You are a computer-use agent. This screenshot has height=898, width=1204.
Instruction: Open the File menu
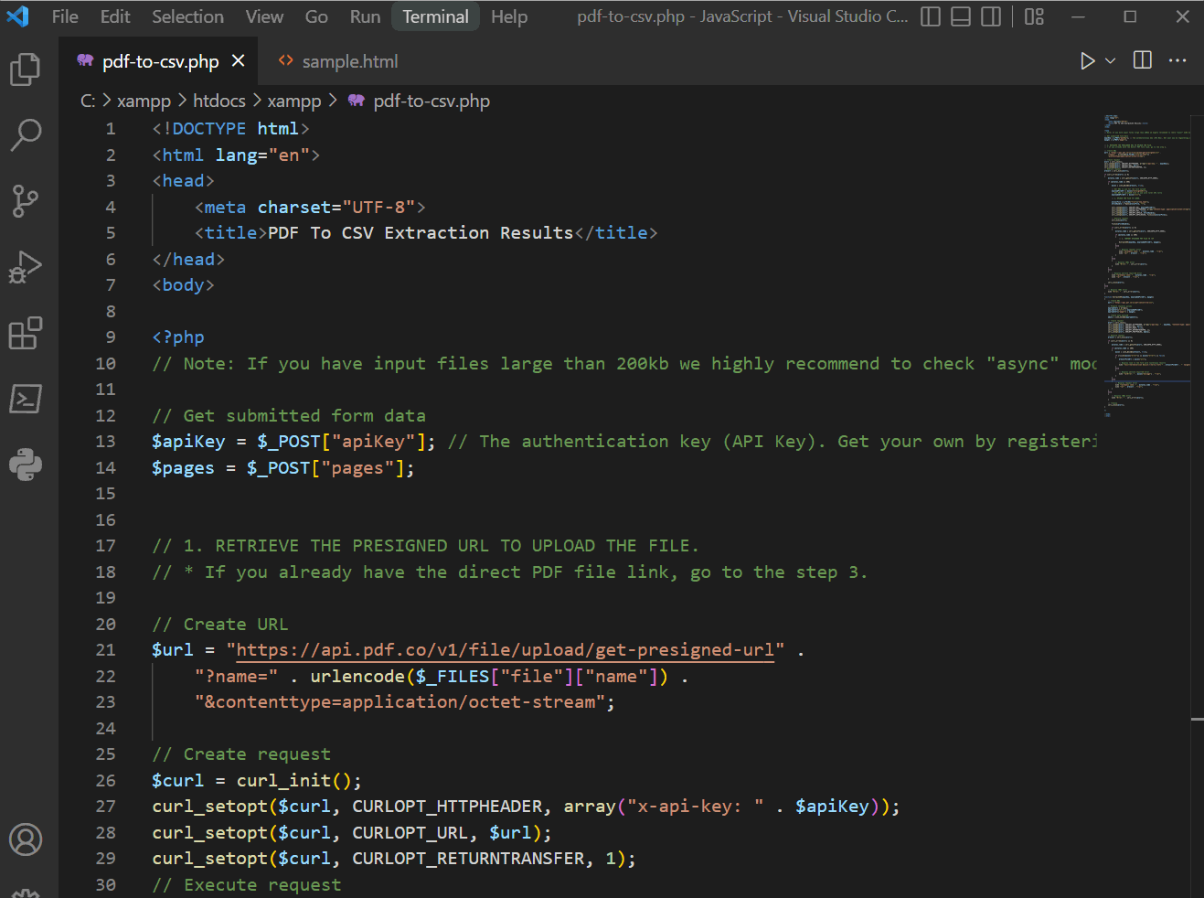pyautogui.click(x=65, y=16)
